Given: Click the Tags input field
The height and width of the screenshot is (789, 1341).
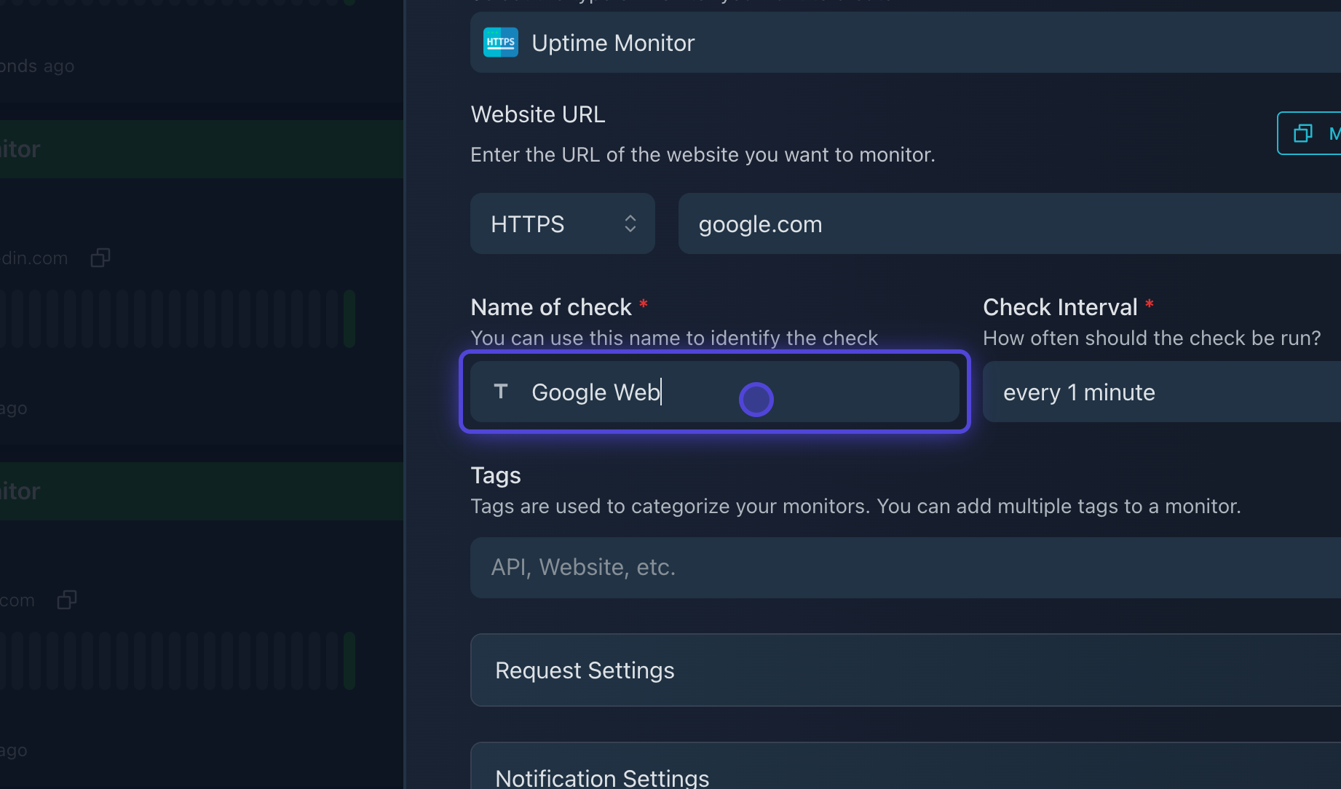Looking at the screenshot, I should pyautogui.click(x=906, y=568).
